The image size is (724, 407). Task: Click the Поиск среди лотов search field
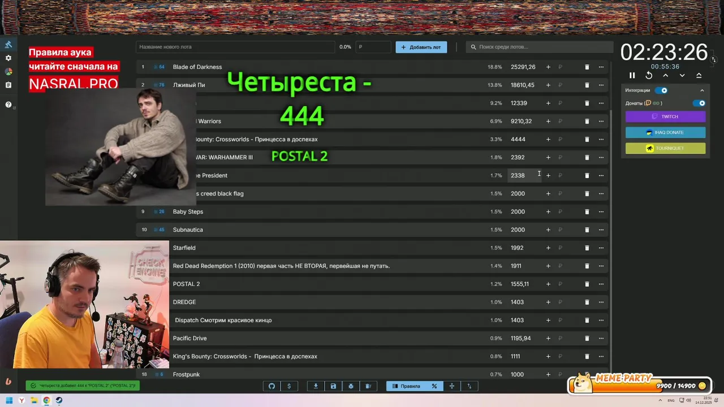tap(540, 47)
